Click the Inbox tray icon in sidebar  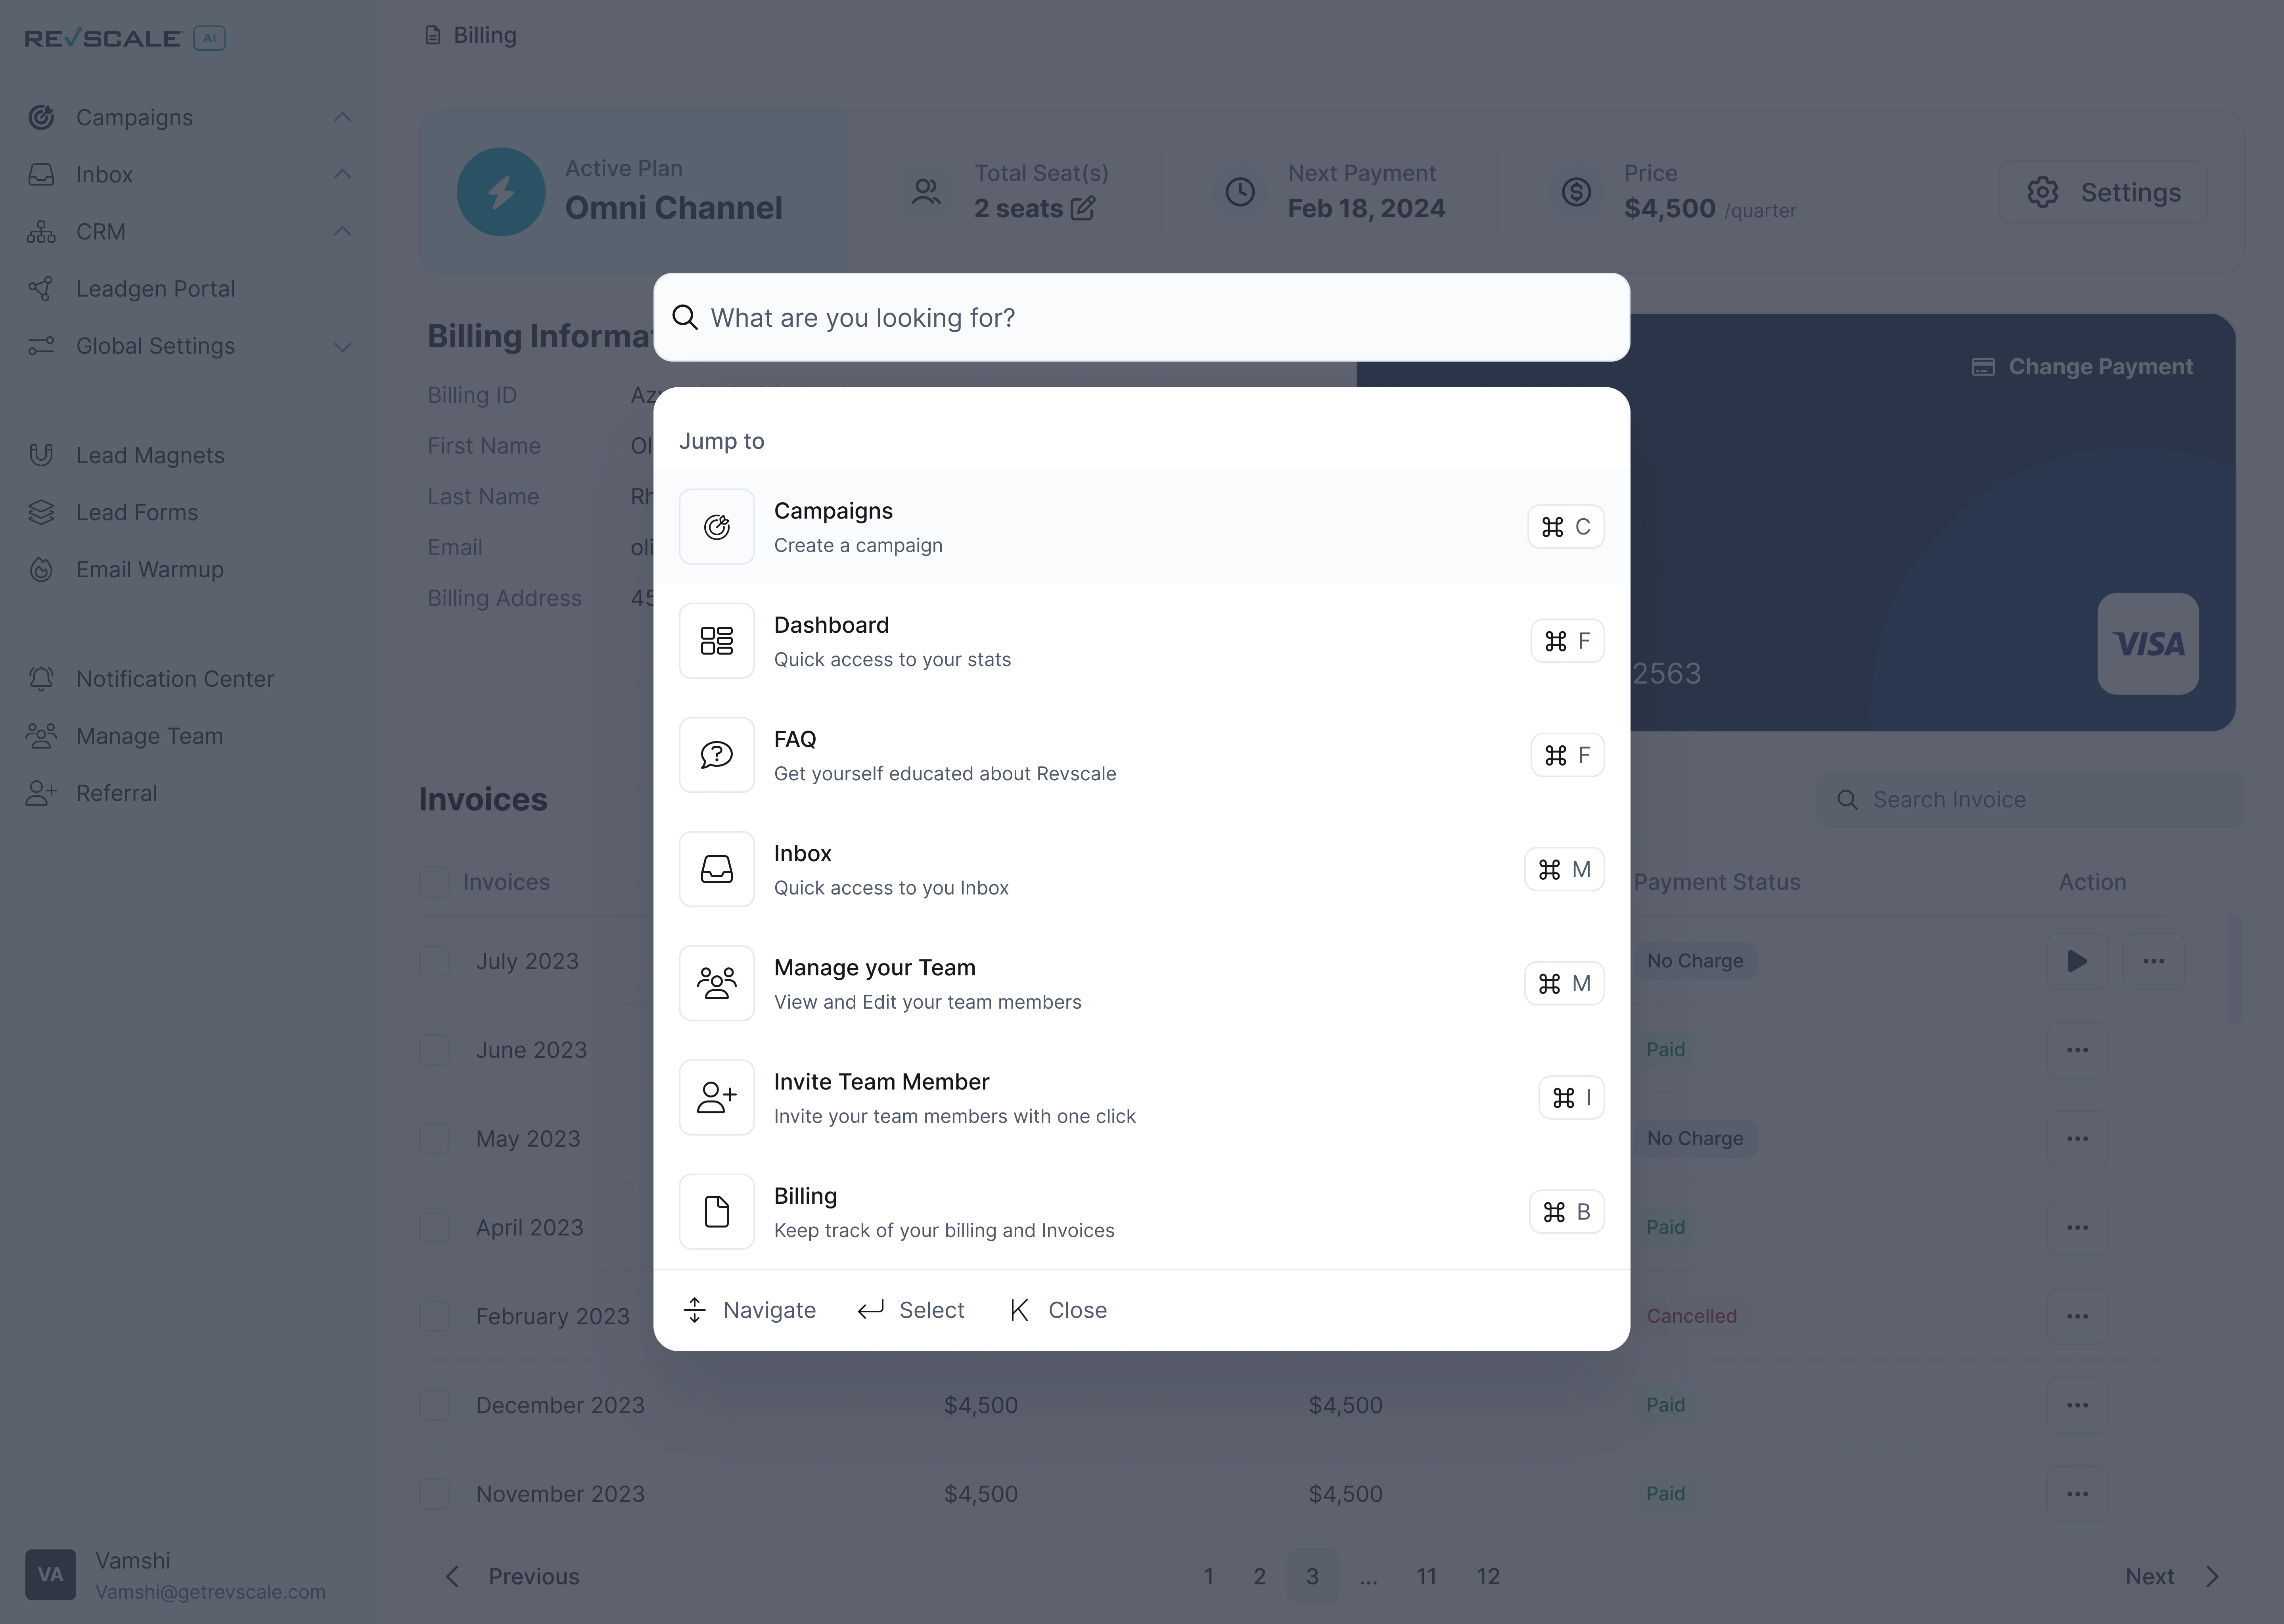coord(41,175)
